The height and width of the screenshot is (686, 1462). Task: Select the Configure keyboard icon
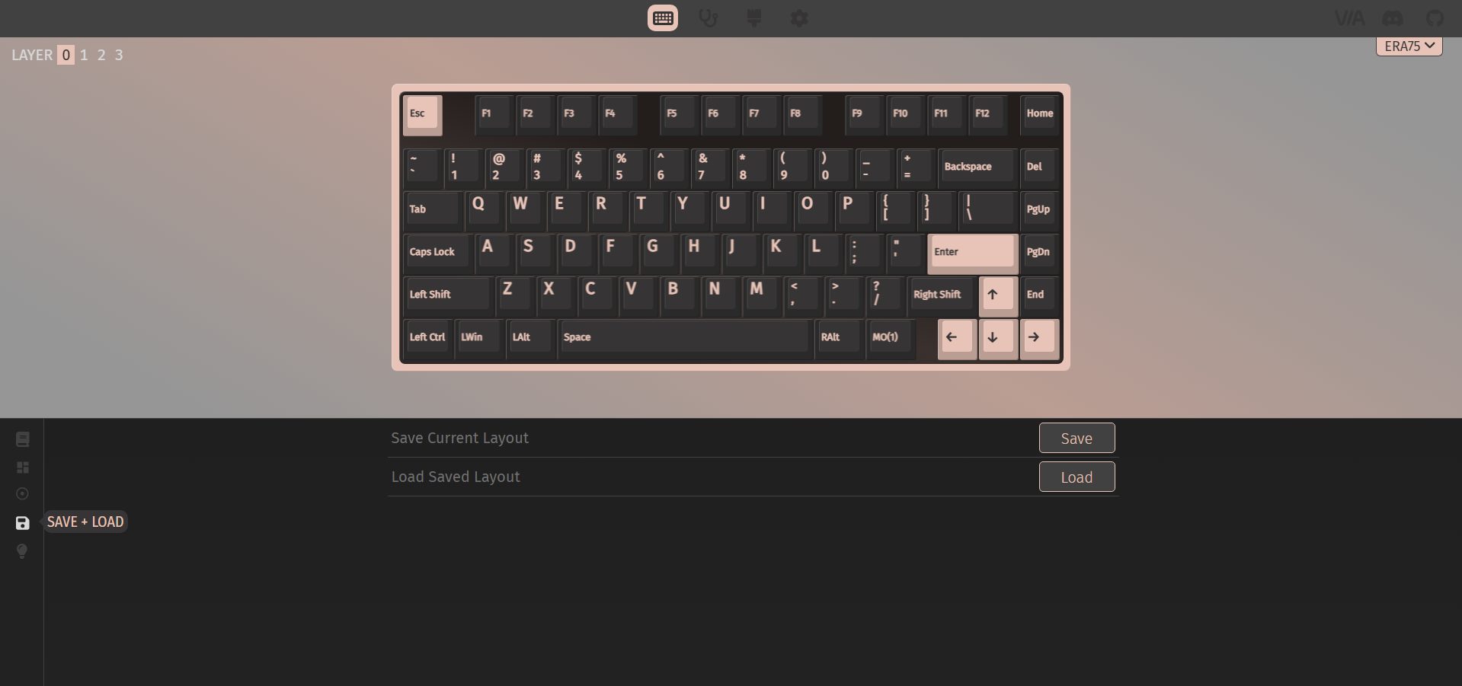point(663,18)
